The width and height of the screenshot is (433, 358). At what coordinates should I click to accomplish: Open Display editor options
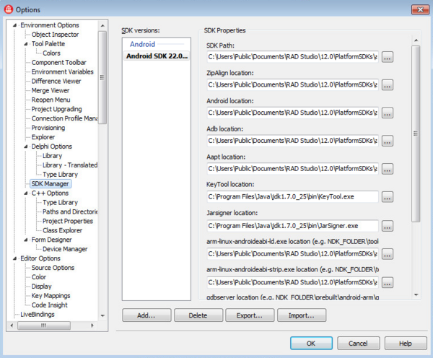click(x=41, y=287)
